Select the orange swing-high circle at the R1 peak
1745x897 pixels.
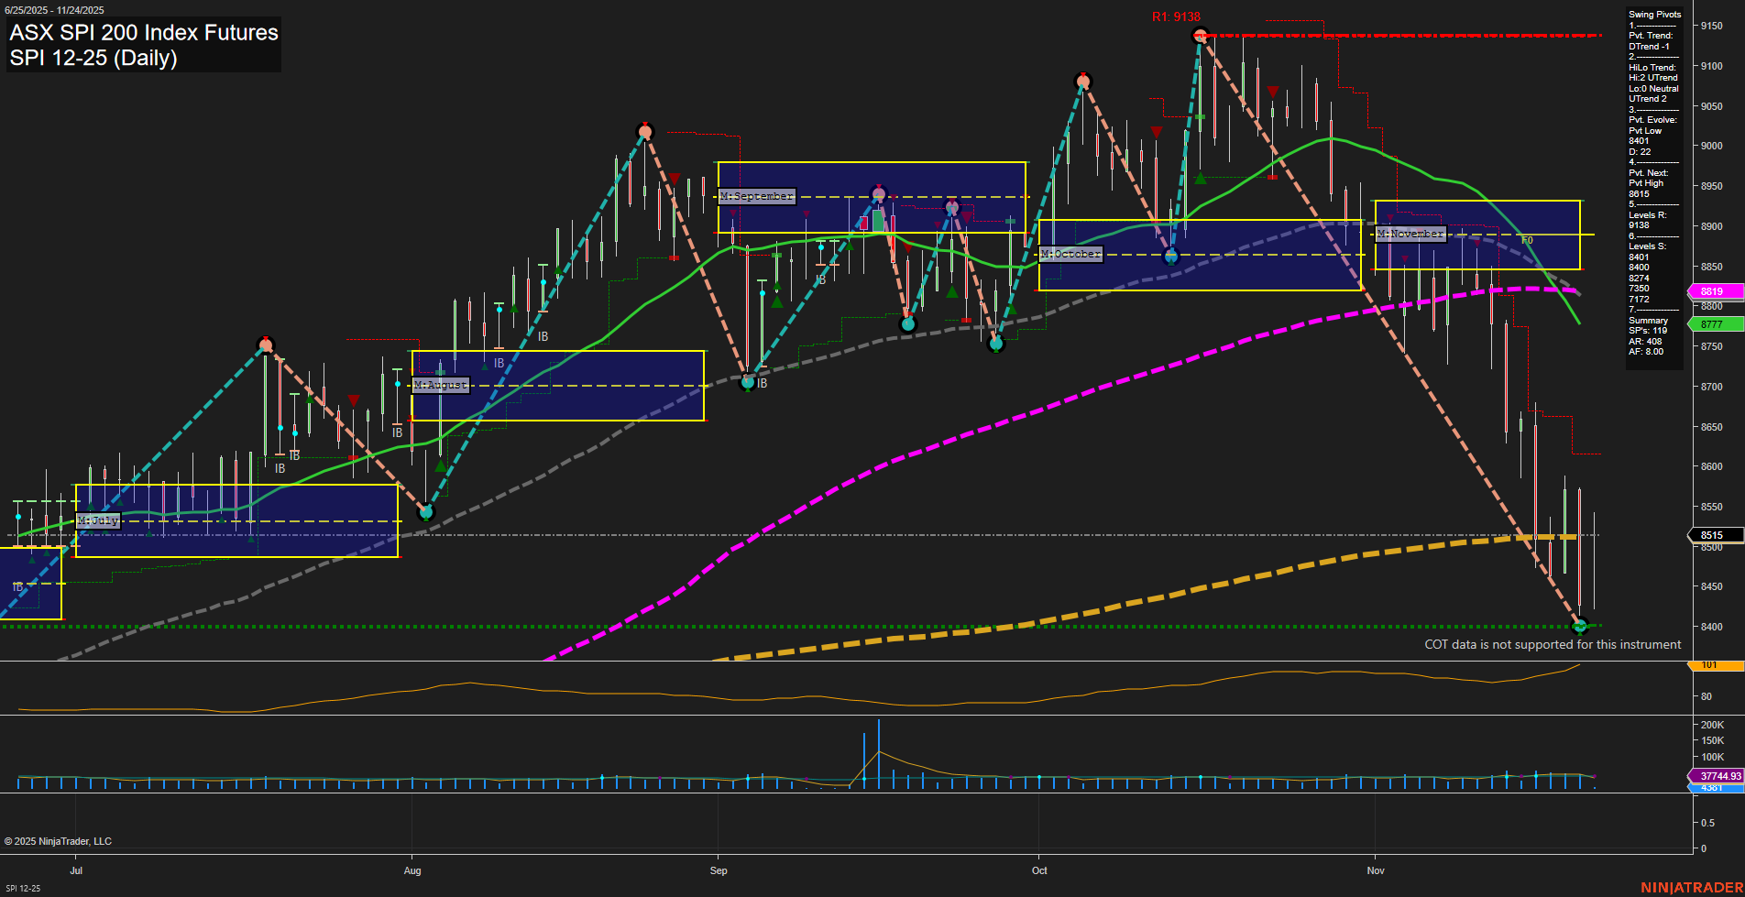1199,37
